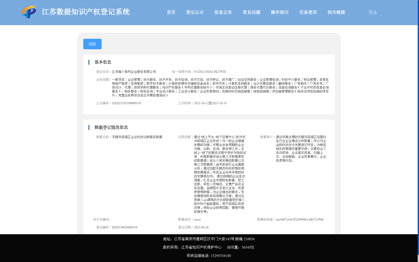This screenshot has height=262, width=419.
Task: Click registration number DJ20230926000338
Action: (125, 227)
